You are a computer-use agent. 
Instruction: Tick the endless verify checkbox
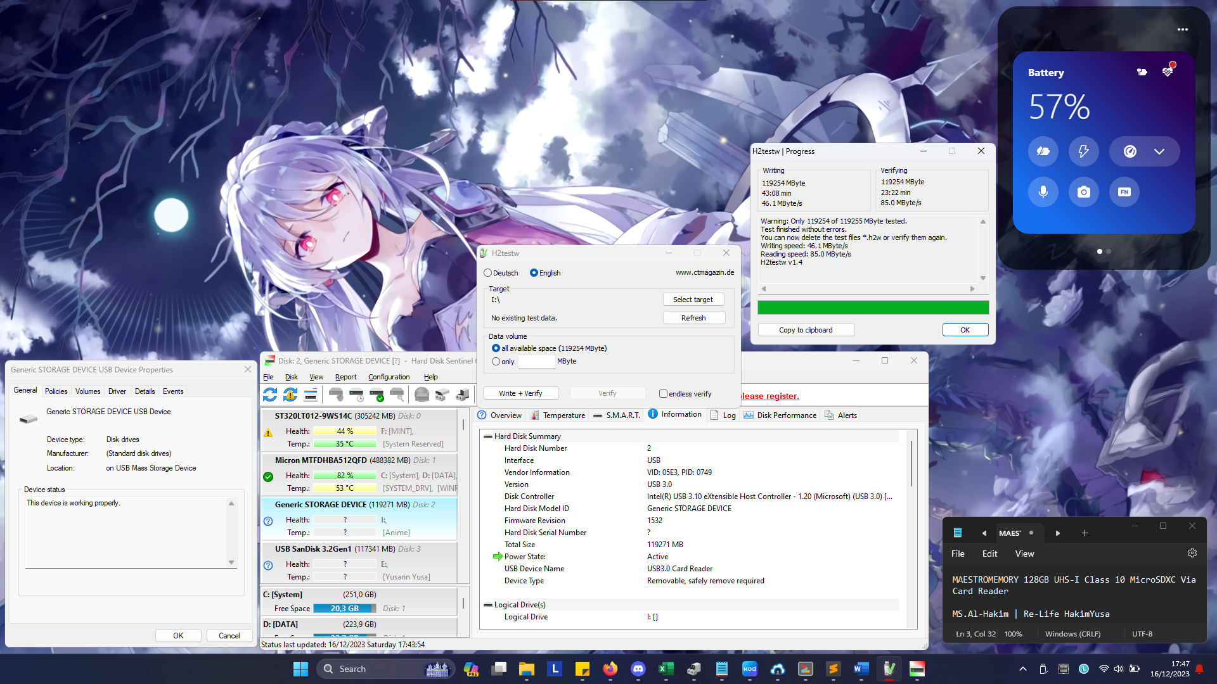663,394
